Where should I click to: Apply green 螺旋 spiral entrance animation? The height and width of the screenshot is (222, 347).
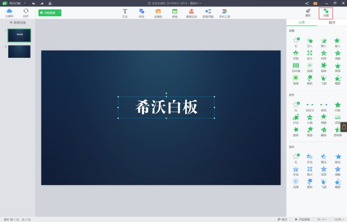pos(338,80)
